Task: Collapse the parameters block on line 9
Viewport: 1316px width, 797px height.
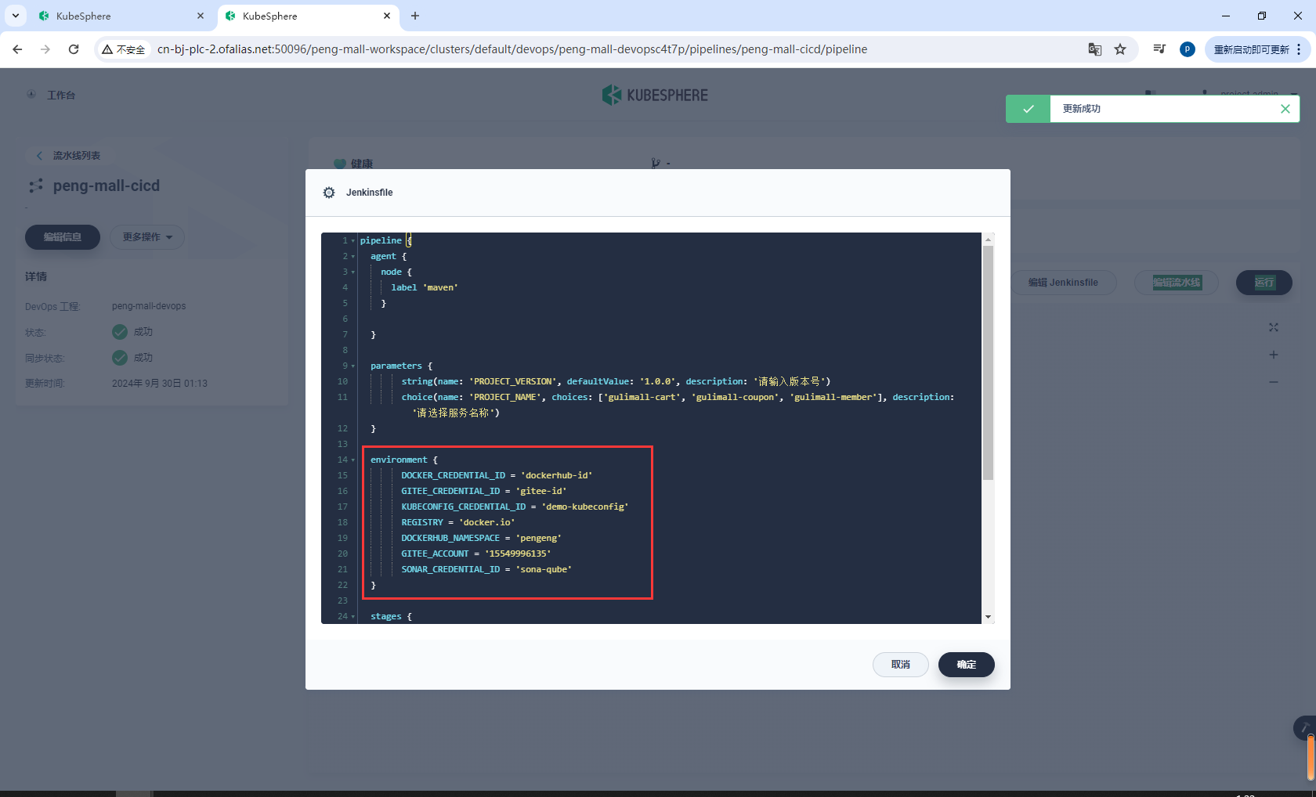Action: (x=353, y=366)
